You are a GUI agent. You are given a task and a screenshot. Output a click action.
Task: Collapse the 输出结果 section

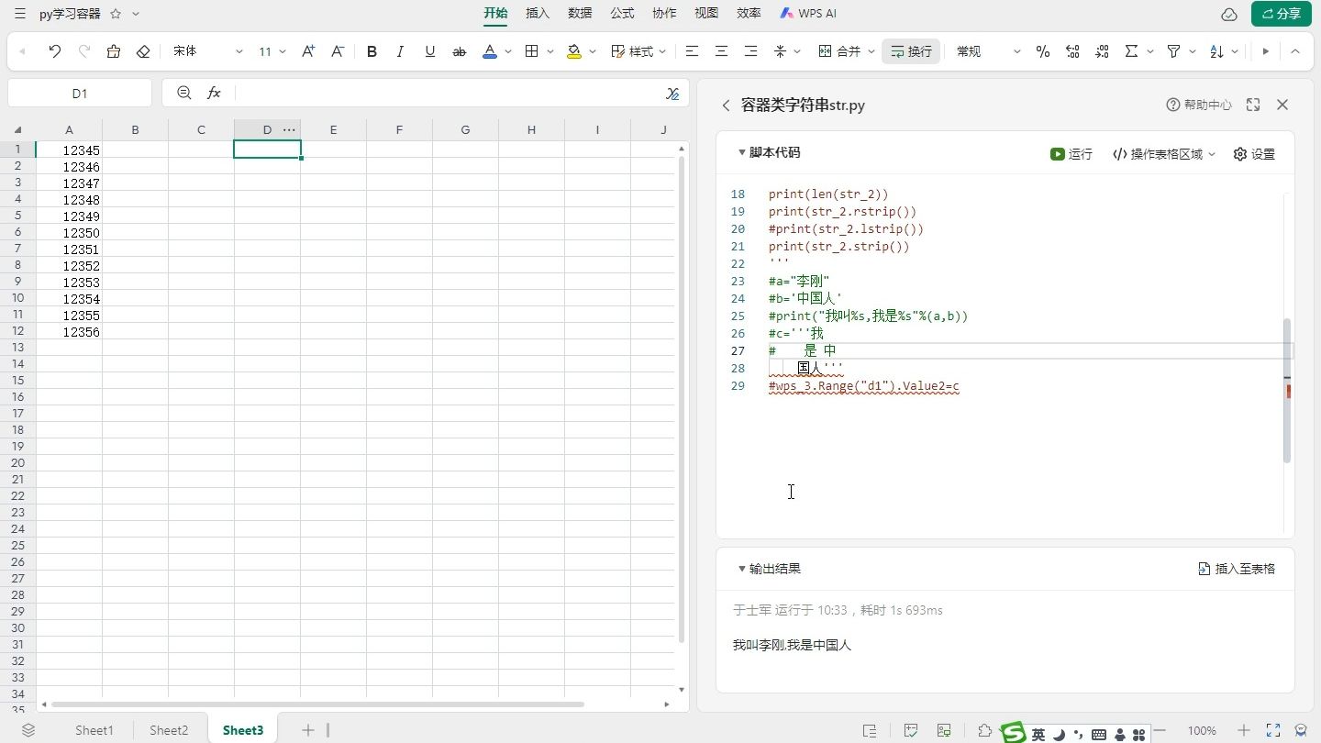point(742,569)
